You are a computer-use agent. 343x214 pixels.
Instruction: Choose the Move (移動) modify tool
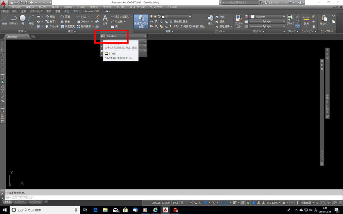click(x=50, y=17)
